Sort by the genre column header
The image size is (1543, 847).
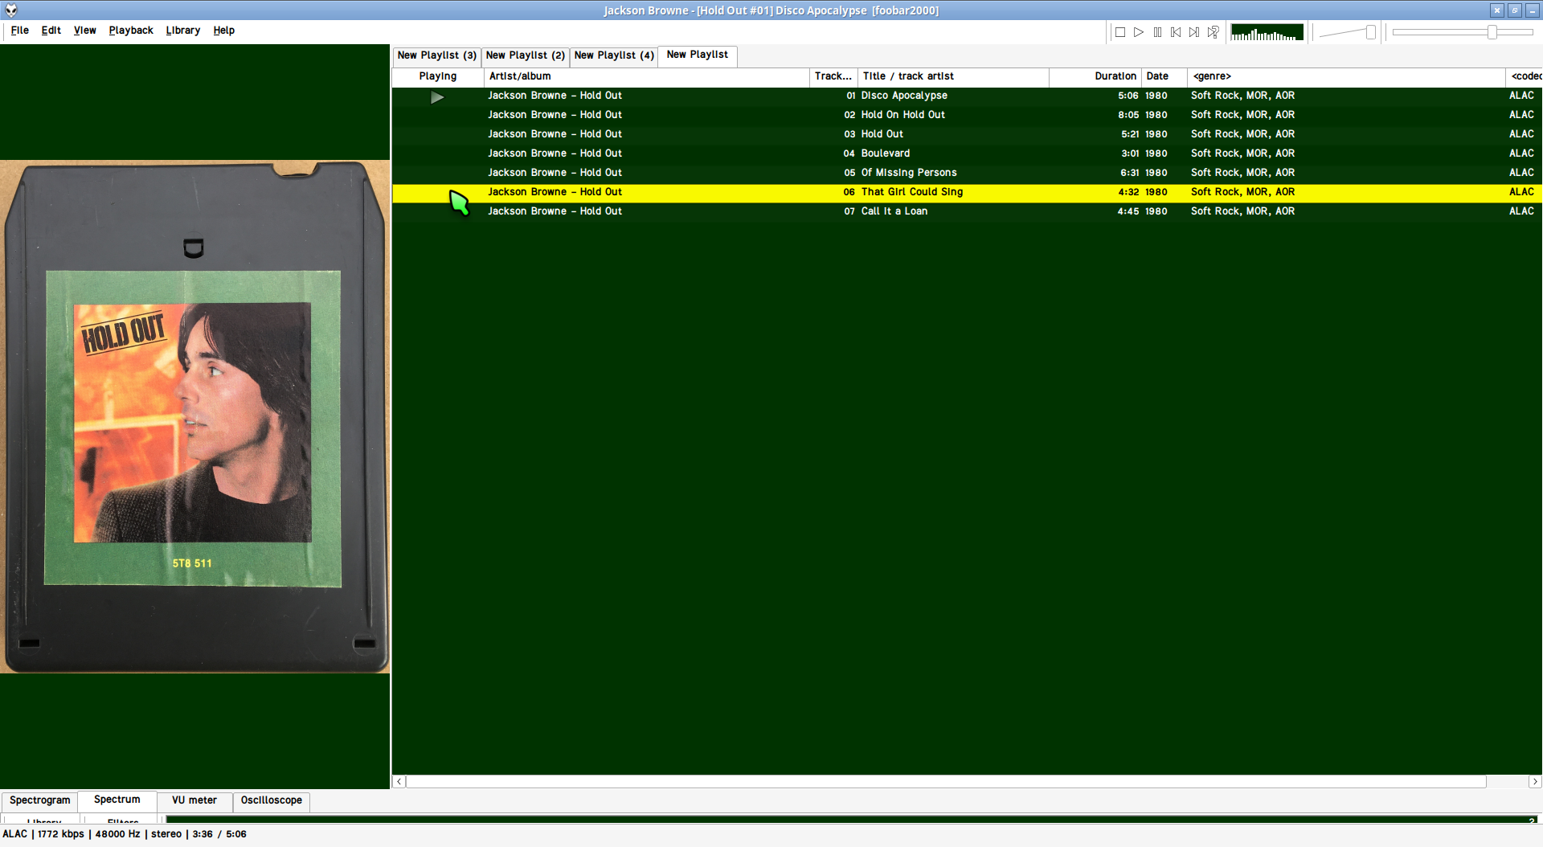coord(1346,76)
